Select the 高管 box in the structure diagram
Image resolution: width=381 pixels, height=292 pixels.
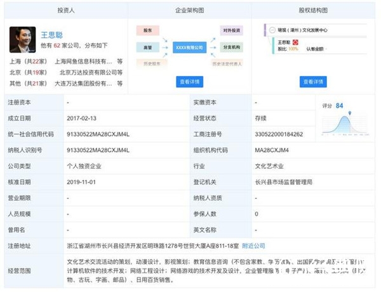tap(148, 48)
